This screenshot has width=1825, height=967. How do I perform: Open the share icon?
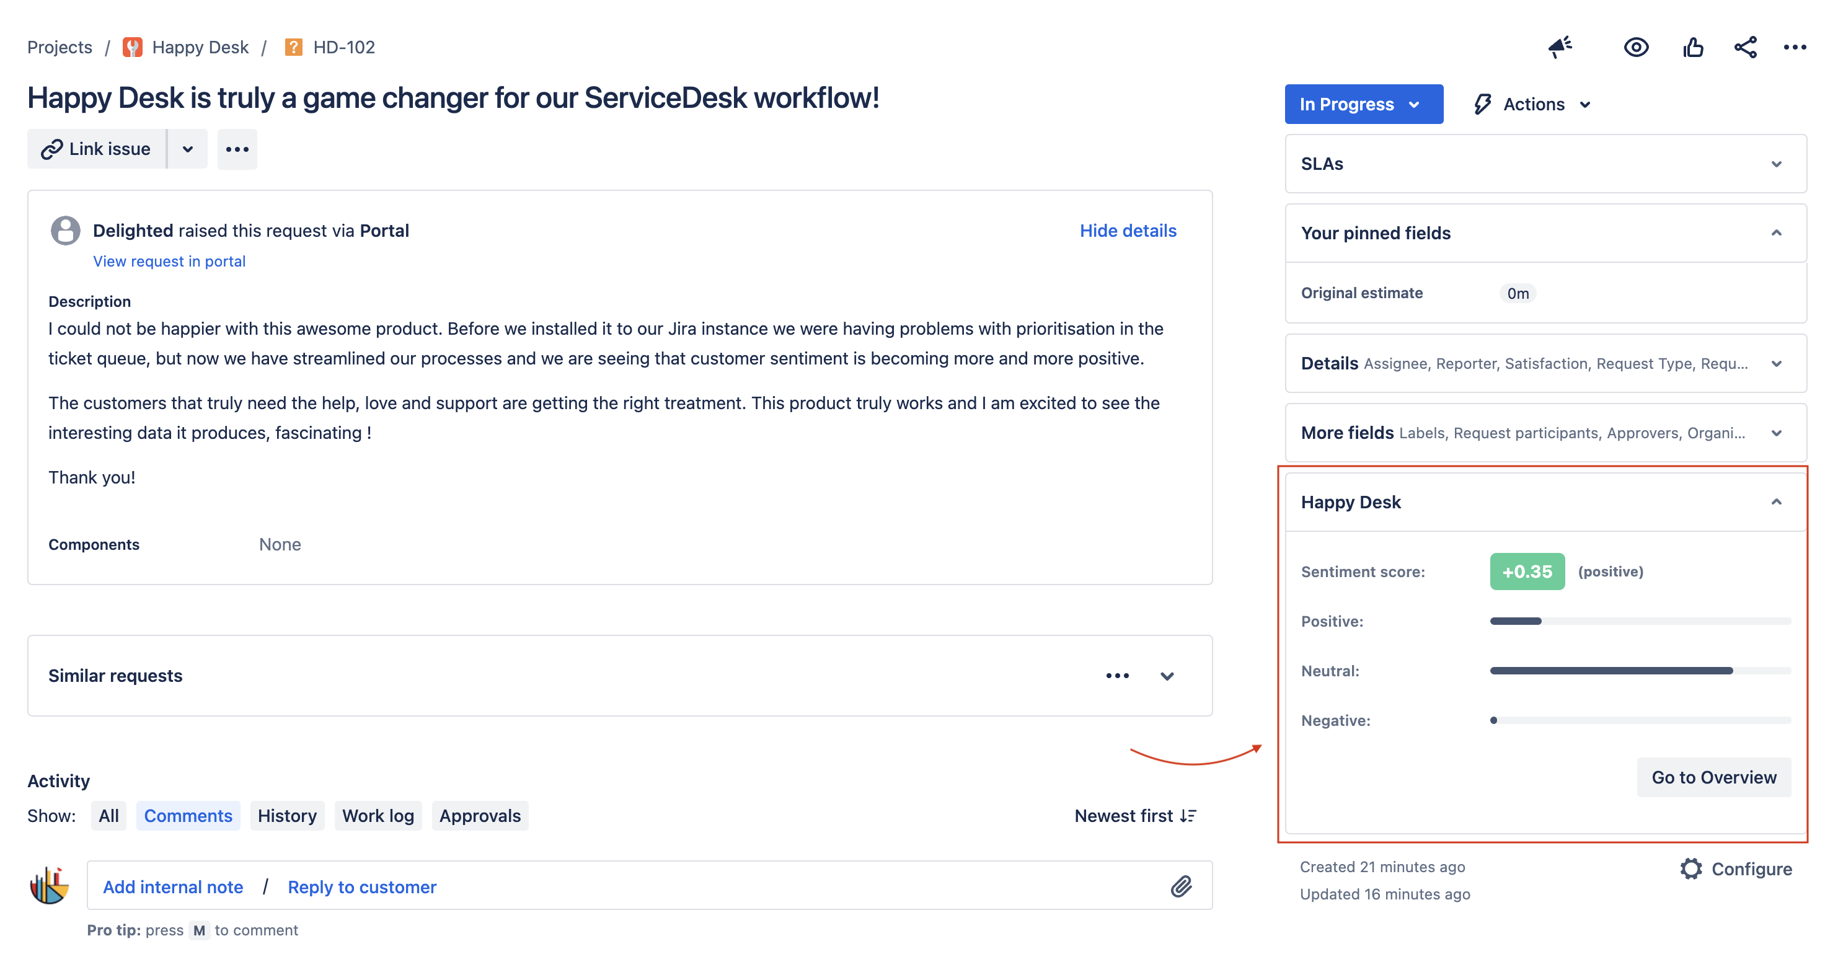[x=1745, y=46]
